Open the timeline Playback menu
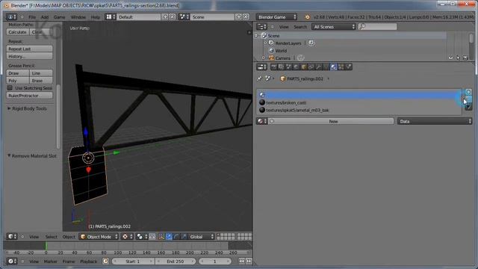478x269 pixels. point(88,262)
